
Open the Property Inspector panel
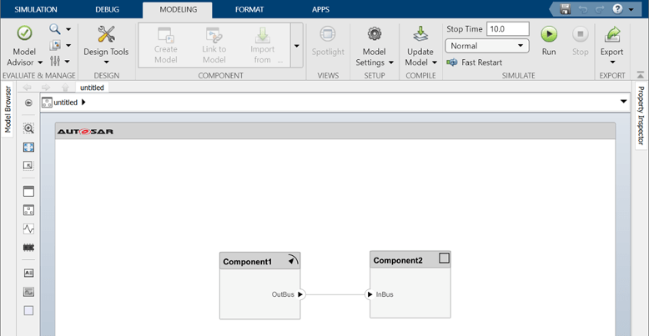(x=641, y=115)
